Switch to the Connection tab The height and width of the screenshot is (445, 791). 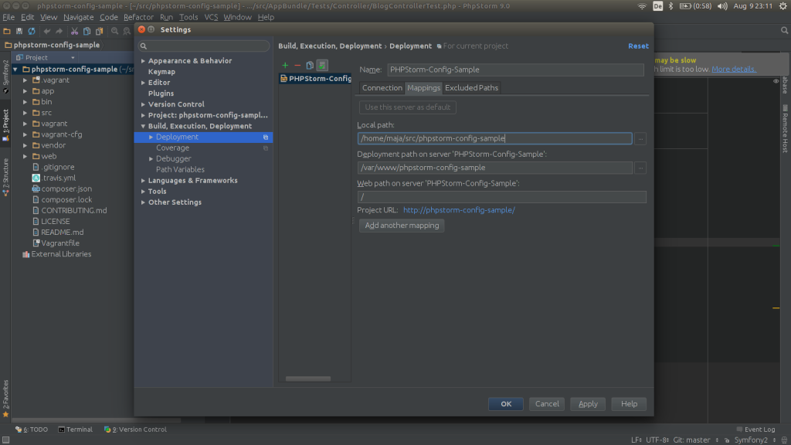tap(382, 88)
